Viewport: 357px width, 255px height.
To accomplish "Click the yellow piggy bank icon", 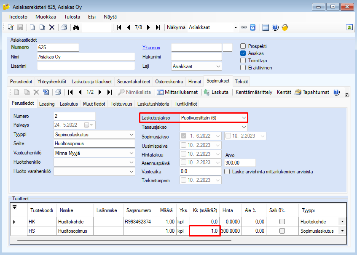I will [285, 27].
